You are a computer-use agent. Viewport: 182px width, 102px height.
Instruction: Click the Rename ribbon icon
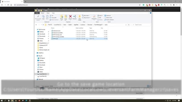75,17
